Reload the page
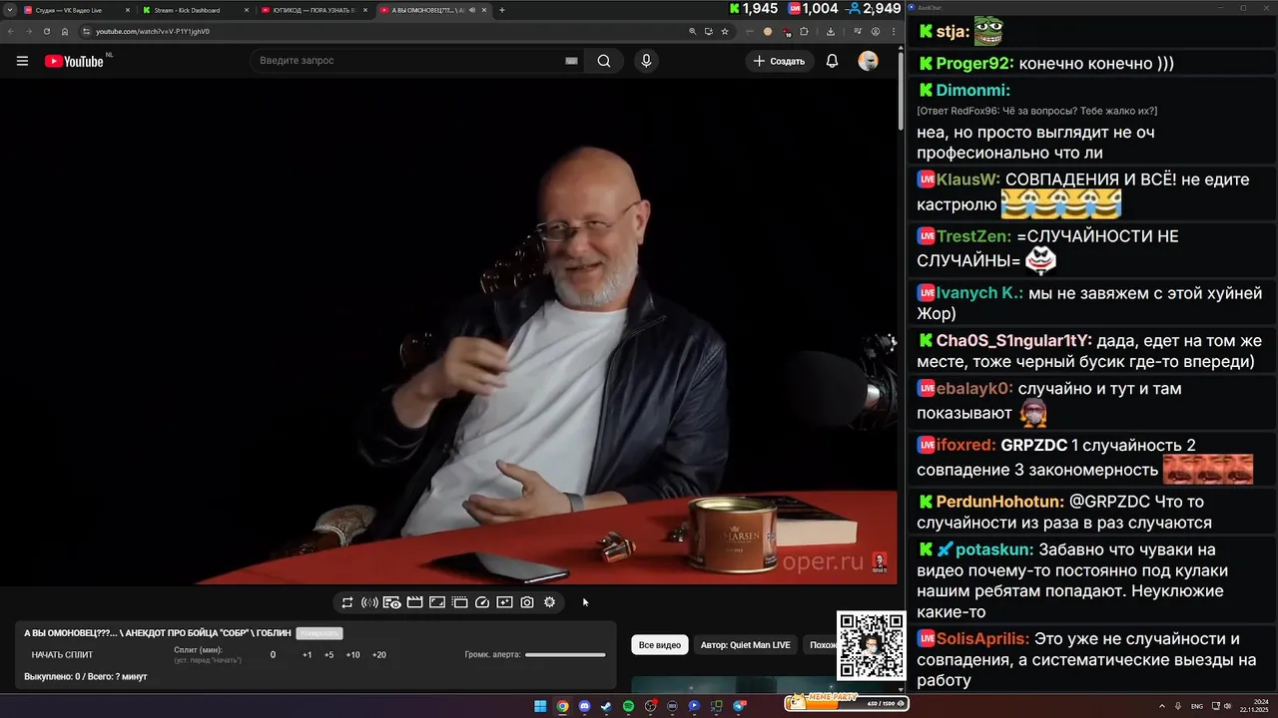Screen dimensions: 1278x718 click(x=47, y=31)
